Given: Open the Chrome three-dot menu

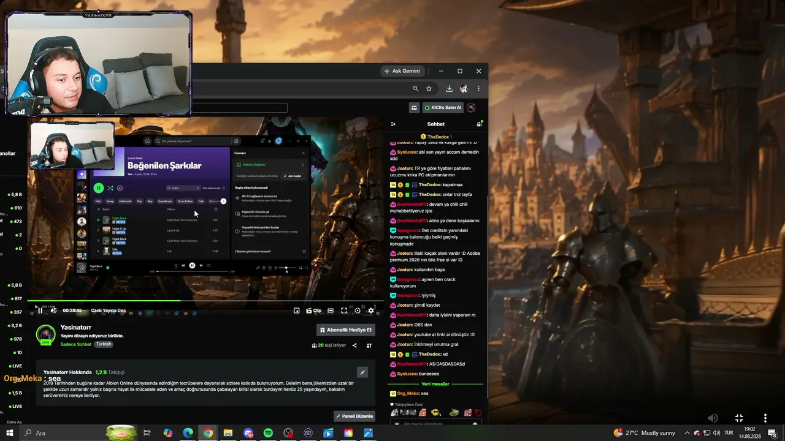Looking at the screenshot, I should tap(478, 89).
